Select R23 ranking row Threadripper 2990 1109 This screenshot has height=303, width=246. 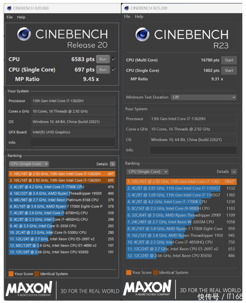coord(182,215)
